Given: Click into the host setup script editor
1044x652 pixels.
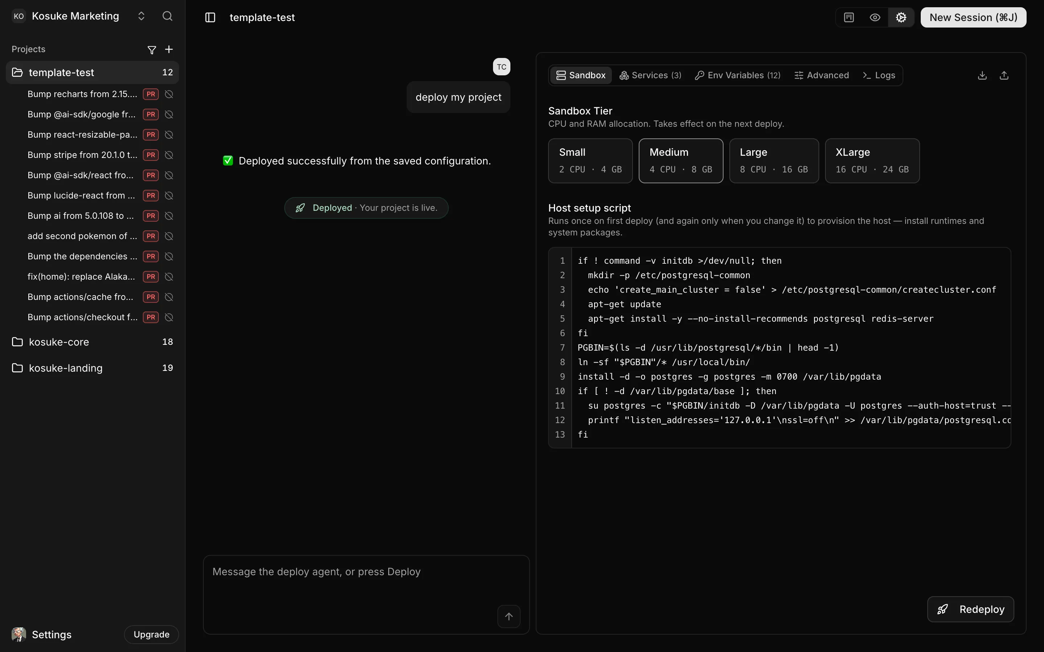Looking at the screenshot, I should pyautogui.click(x=779, y=348).
